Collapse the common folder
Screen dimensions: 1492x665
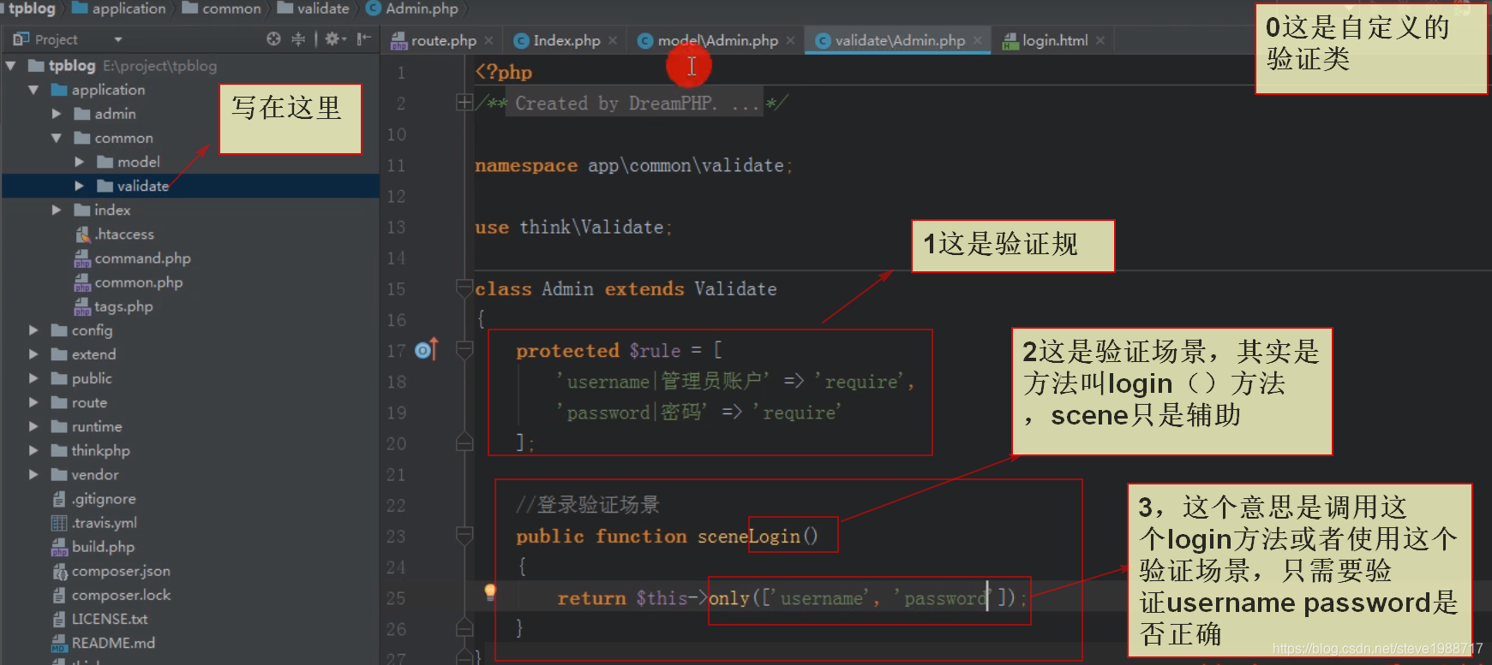(x=57, y=138)
